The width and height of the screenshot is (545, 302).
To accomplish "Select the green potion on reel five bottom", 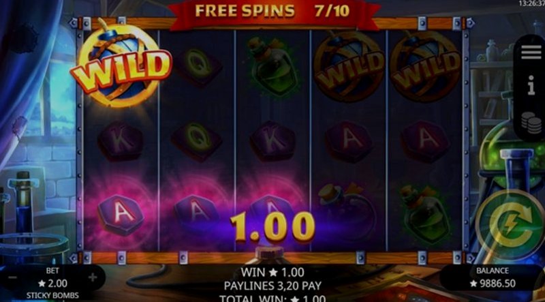I will [424, 215].
